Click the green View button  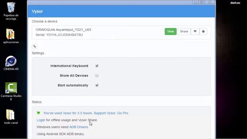(171, 32)
